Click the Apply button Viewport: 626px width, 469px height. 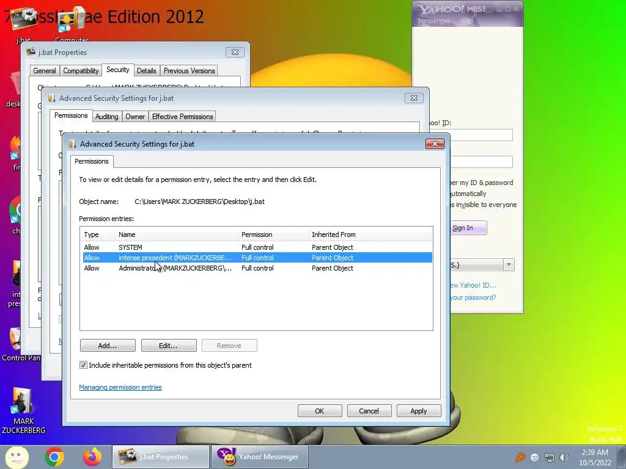(x=419, y=411)
